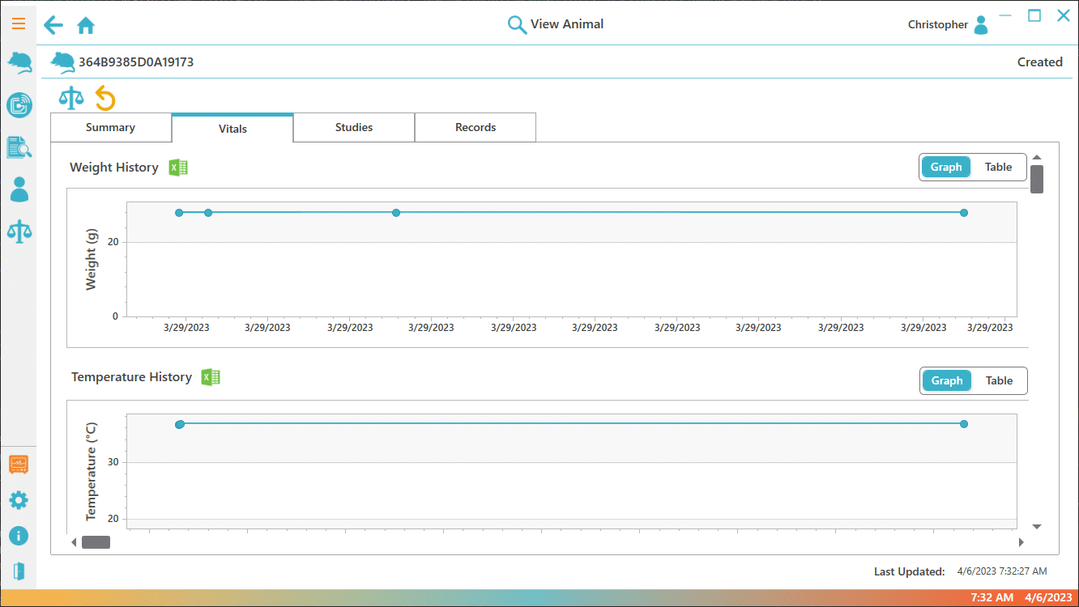
Task: Click the RFID tag reader sidebar icon
Action: (19, 105)
